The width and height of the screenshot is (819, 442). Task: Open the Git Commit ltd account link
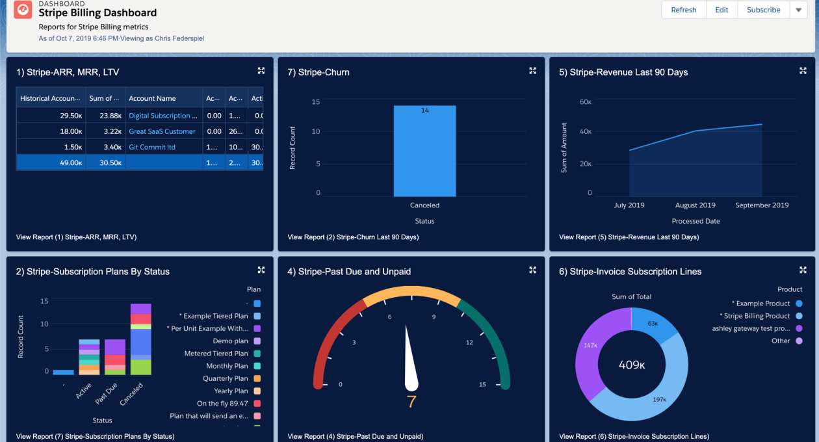152,147
